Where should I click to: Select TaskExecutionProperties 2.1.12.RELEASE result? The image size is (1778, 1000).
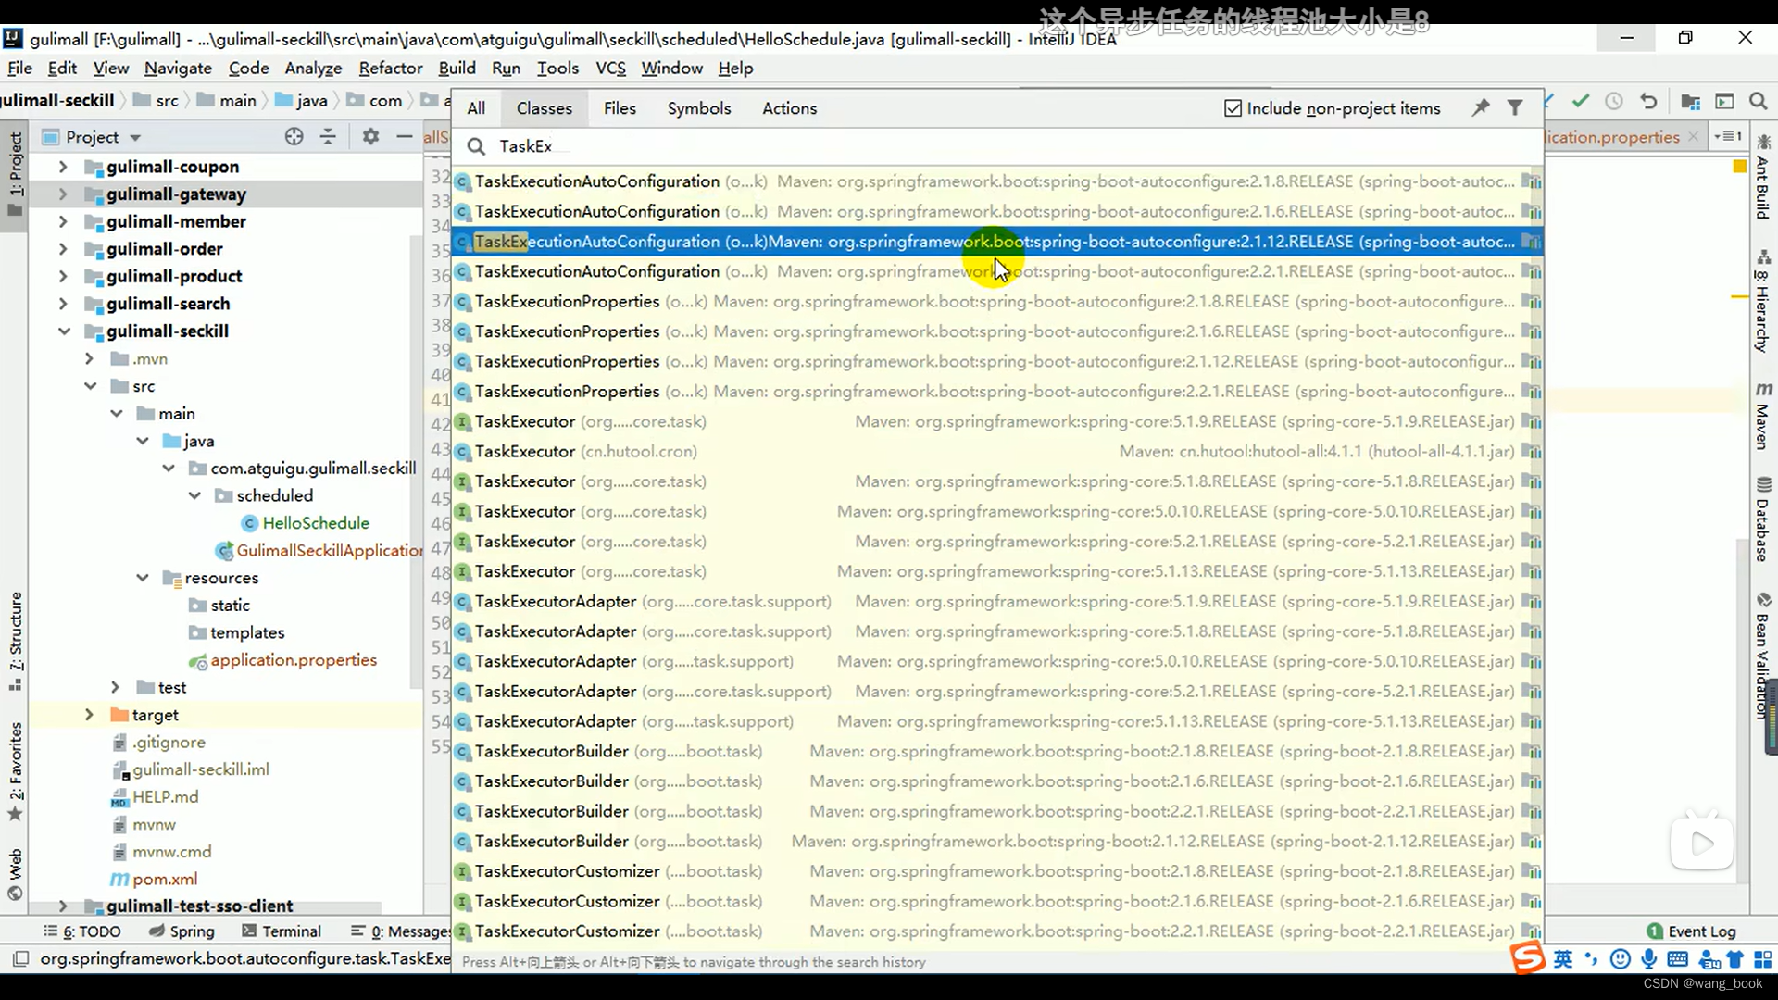pos(996,361)
